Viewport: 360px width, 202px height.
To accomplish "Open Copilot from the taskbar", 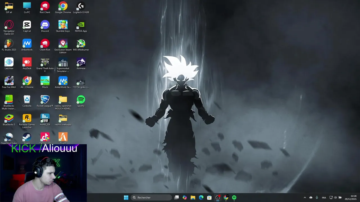I will (x=185, y=198).
